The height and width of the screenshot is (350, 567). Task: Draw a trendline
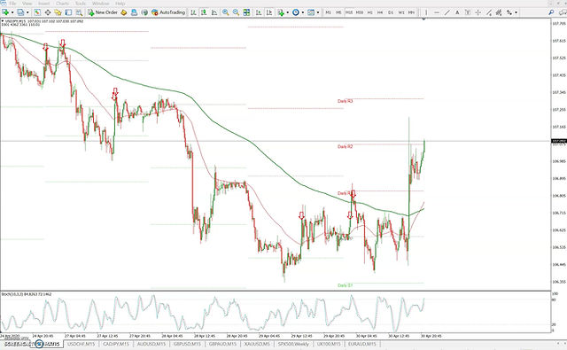(447, 12)
